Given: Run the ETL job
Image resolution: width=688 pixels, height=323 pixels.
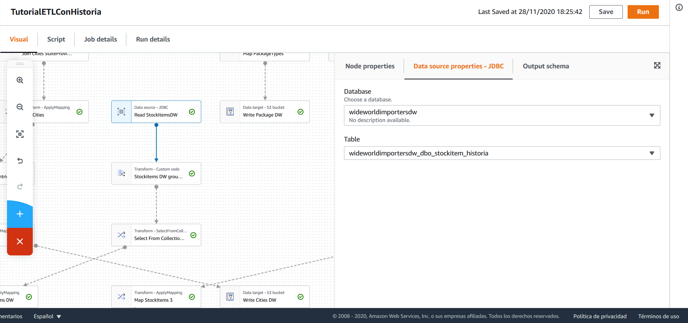Looking at the screenshot, I should point(643,12).
